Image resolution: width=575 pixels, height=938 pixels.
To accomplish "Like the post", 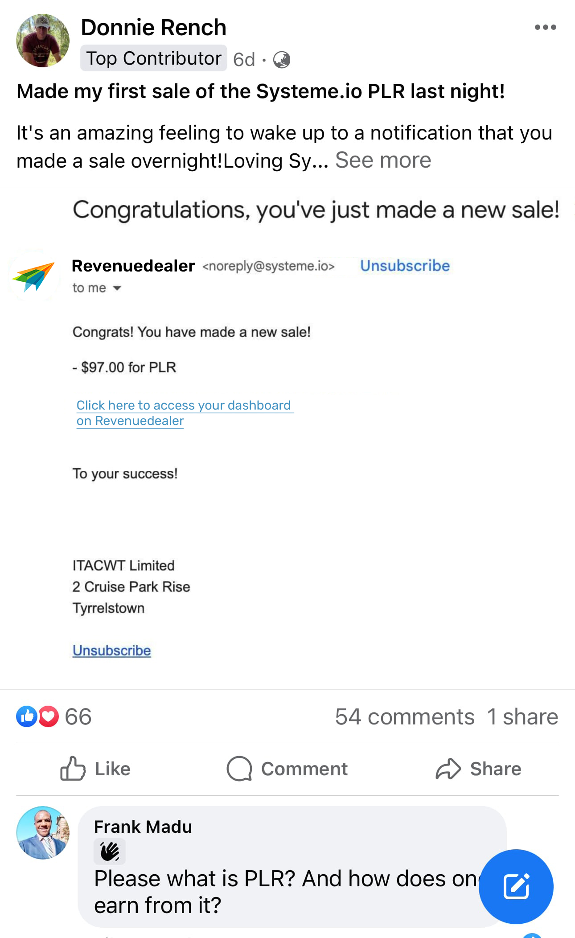I will click(x=95, y=769).
